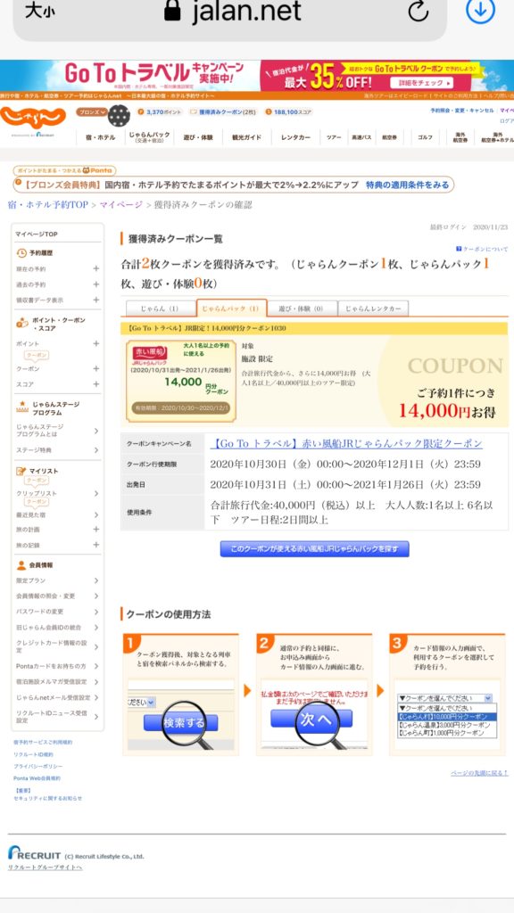Select ゴルフ navigation menu item
The height and width of the screenshot is (913, 514).
(425, 138)
